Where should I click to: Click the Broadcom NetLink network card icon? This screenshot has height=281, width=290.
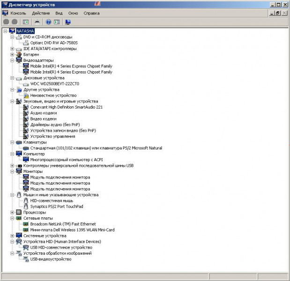(x=26, y=224)
